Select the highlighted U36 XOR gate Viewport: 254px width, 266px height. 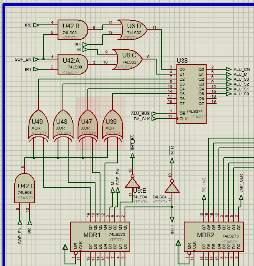pyautogui.click(x=112, y=125)
